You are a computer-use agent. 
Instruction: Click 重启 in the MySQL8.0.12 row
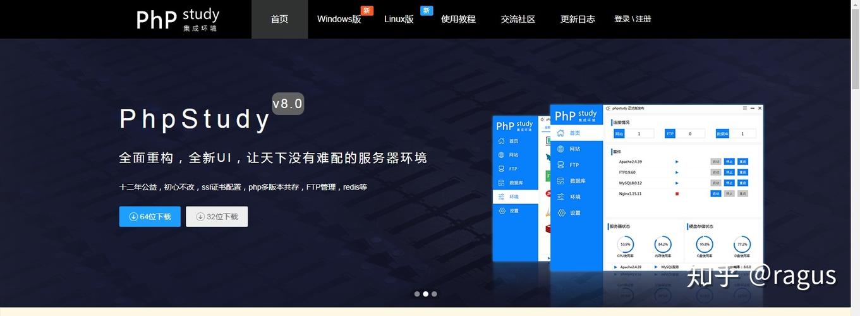tap(742, 183)
